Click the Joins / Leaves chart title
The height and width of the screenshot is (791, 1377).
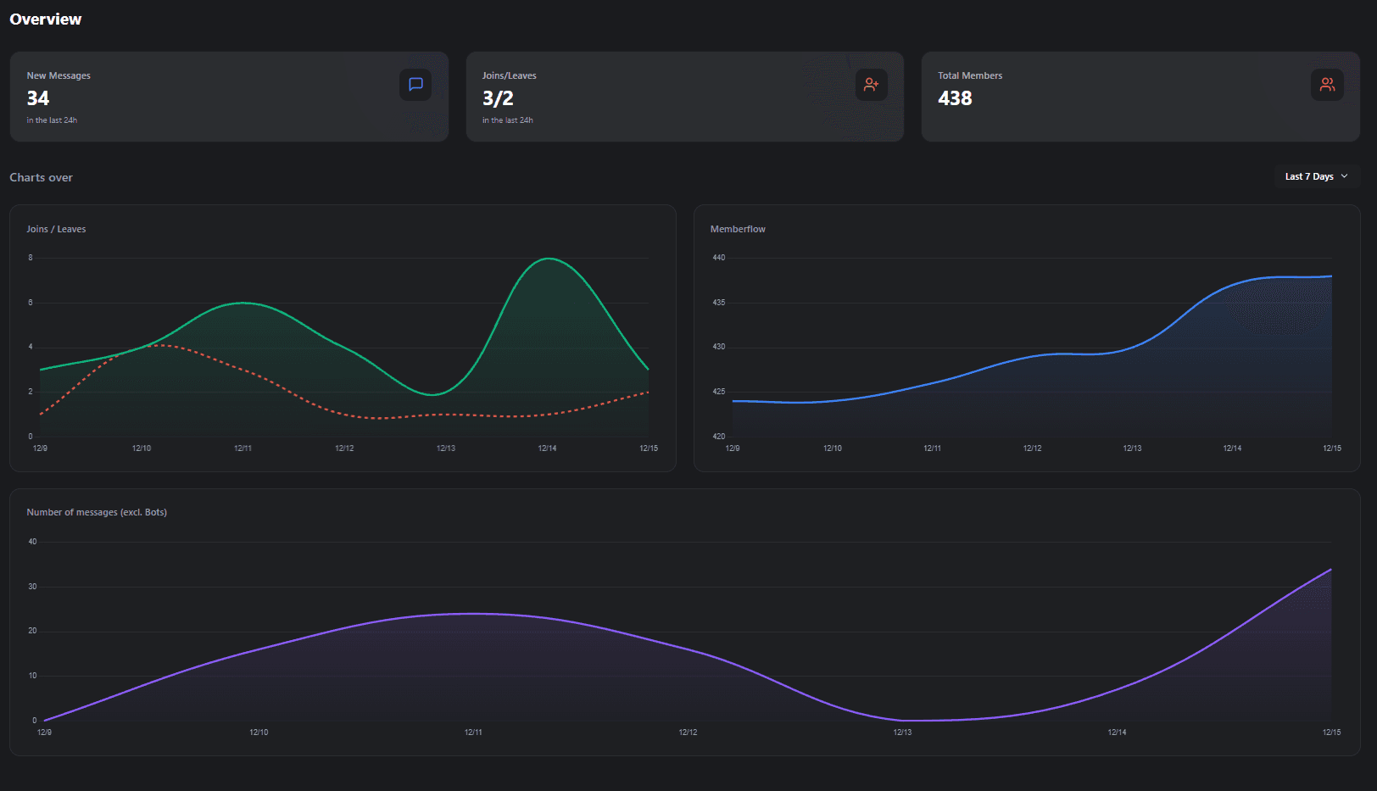56,229
